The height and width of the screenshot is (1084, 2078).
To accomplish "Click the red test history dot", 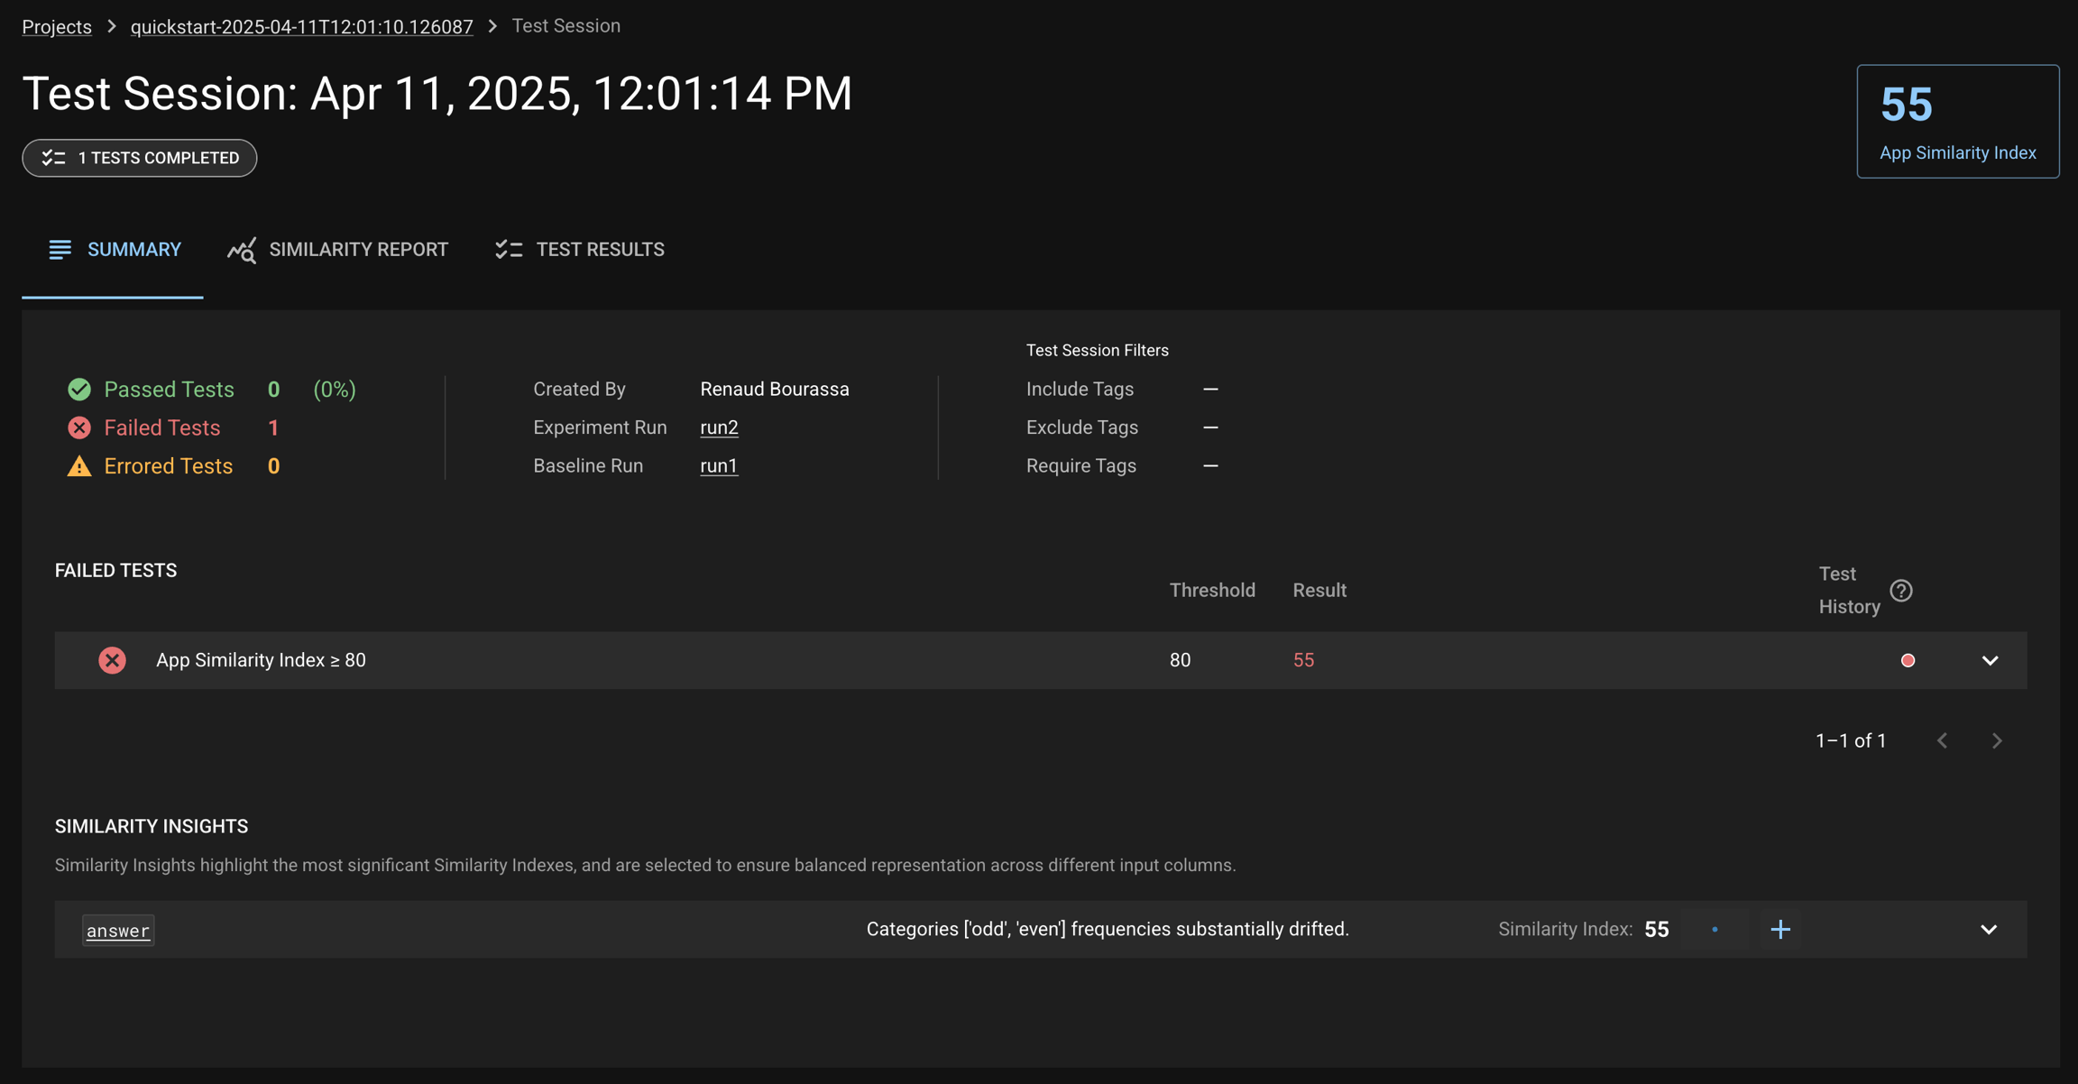I will (x=1908, y=660).
